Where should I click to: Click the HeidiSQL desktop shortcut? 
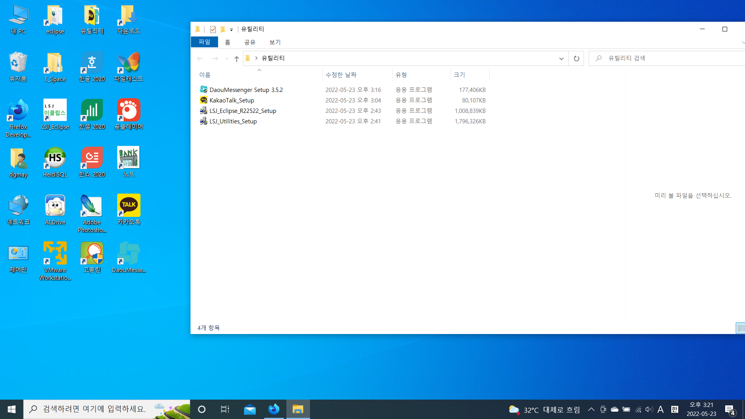[x=55, y=162]
